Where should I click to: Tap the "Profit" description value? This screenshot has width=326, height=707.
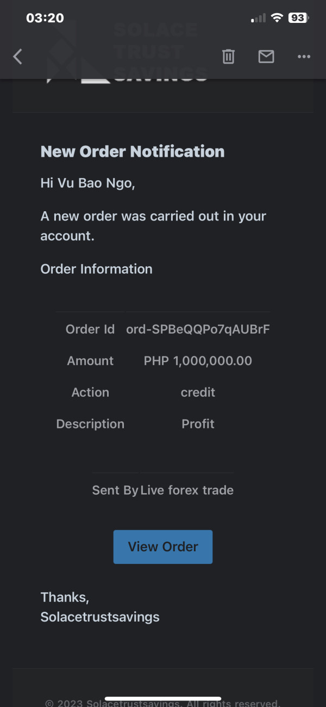pyautogui.click(x=198, y=424)
